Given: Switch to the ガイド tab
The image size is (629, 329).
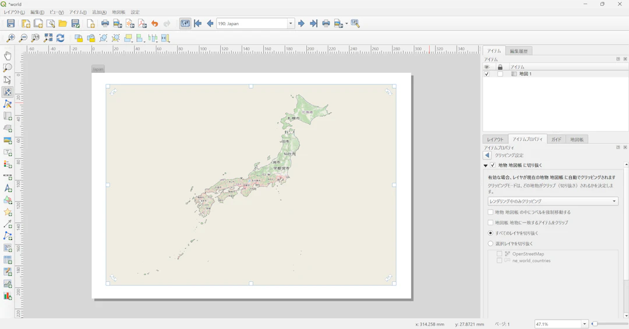Looking at the screenshot, I should pyautogui.click(x=556, y=139).
